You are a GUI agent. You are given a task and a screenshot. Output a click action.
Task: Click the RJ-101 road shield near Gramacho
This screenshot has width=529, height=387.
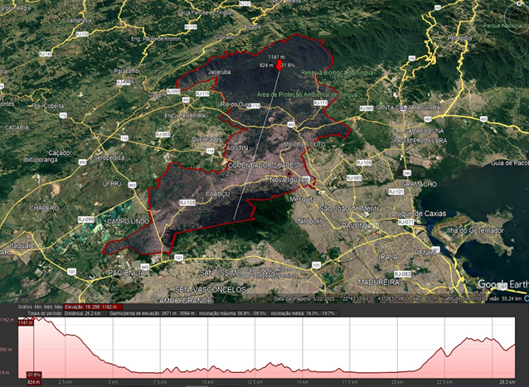point(396,191)
